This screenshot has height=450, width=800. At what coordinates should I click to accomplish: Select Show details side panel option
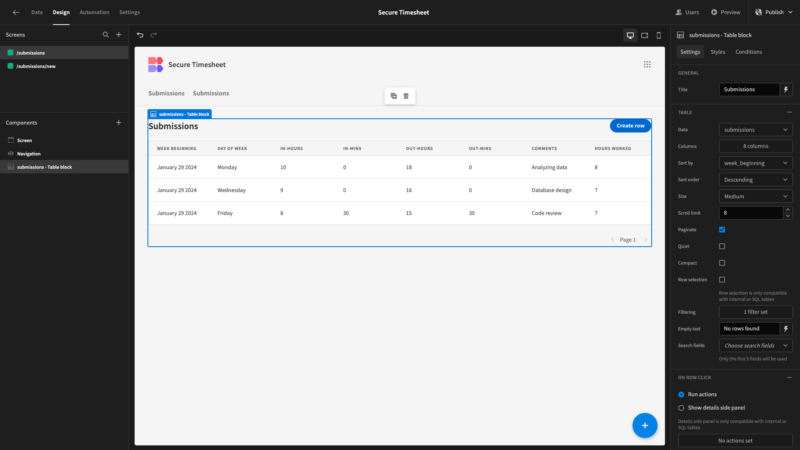coord(681,408)
